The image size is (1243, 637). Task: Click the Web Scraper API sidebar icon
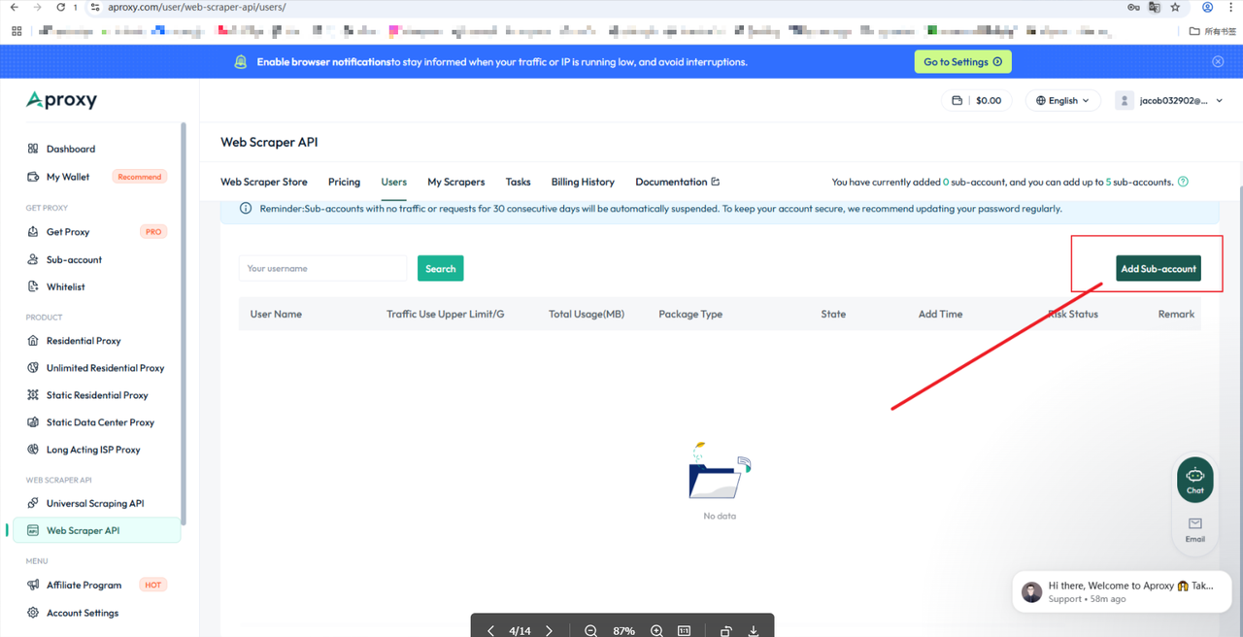point(33,530)
